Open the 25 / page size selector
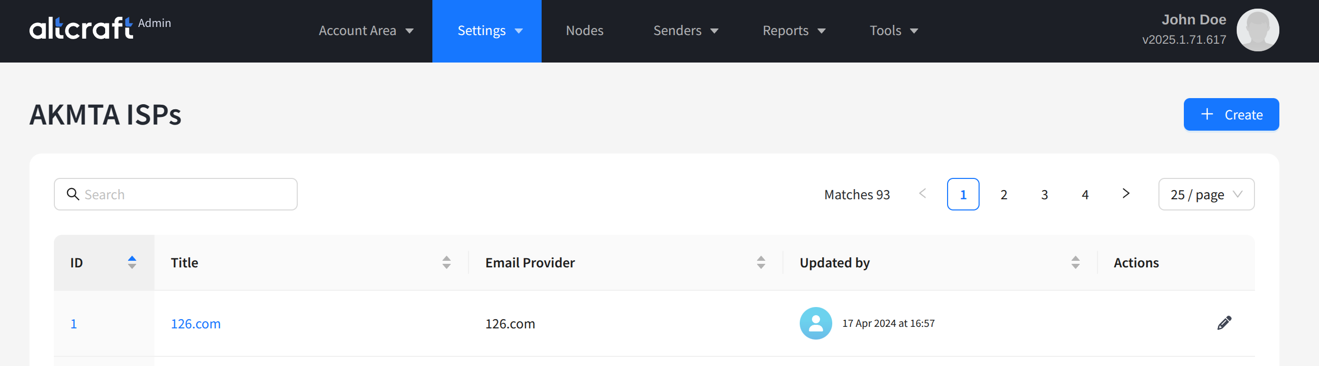 tap(1206, 194)
